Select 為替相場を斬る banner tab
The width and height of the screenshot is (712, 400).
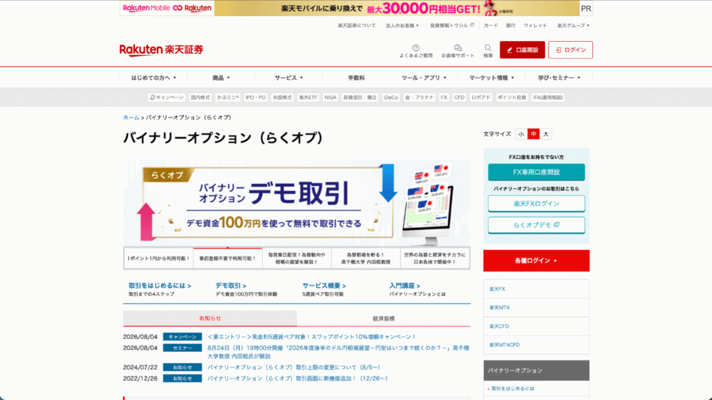coord(366,258)
